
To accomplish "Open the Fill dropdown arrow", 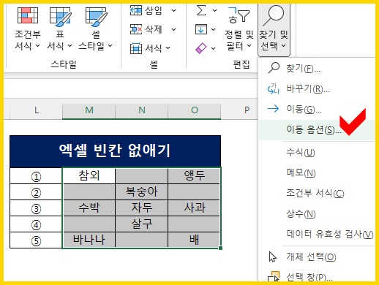I will [x=213, y=29].
